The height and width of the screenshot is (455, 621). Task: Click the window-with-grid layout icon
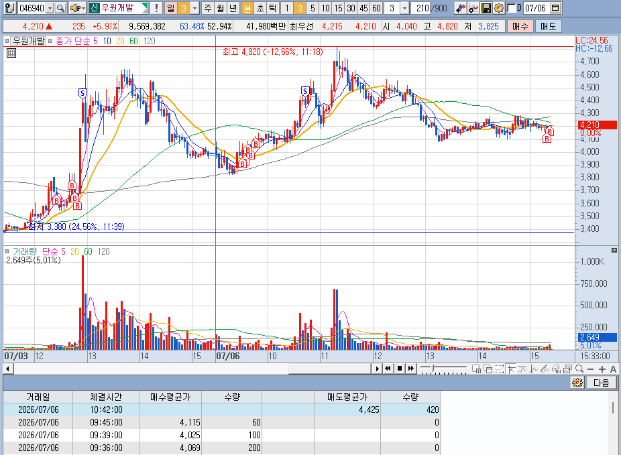477,369
